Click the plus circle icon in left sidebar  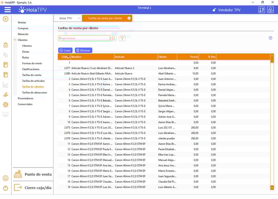(x=6, y=19)
